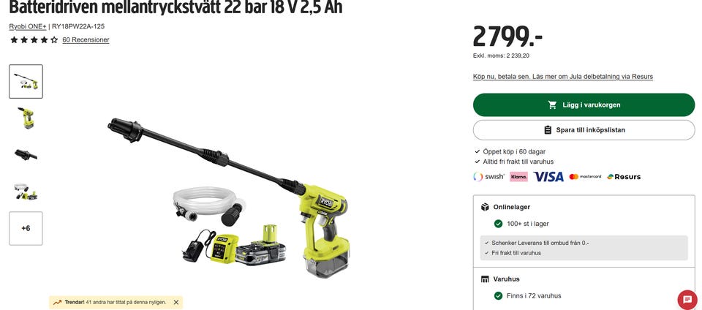Open the 60 Recensioner reviews link

(x=86, y=39)
